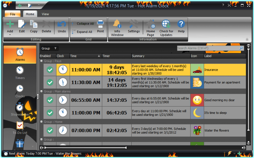The width and height of the screenshot is (254, 158).
Task: Click the Delete alarm ribbon icon
Action: [x=46, y=24]
